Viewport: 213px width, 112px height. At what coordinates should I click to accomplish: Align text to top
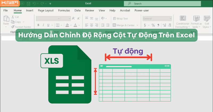tap(87, 18)
